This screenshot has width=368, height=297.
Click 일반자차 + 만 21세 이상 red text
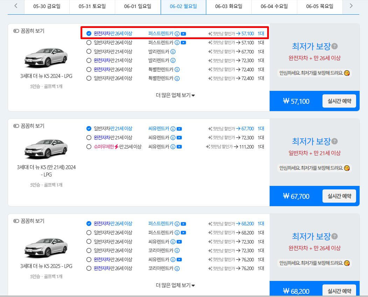[x=314, y=153]
